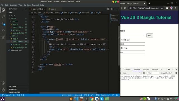The image size is (179, 101).
Task: Open part11.html in explorer
Action: coord(18,27)
